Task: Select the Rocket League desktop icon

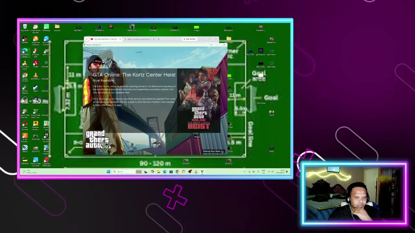Action: click(46, 150)
